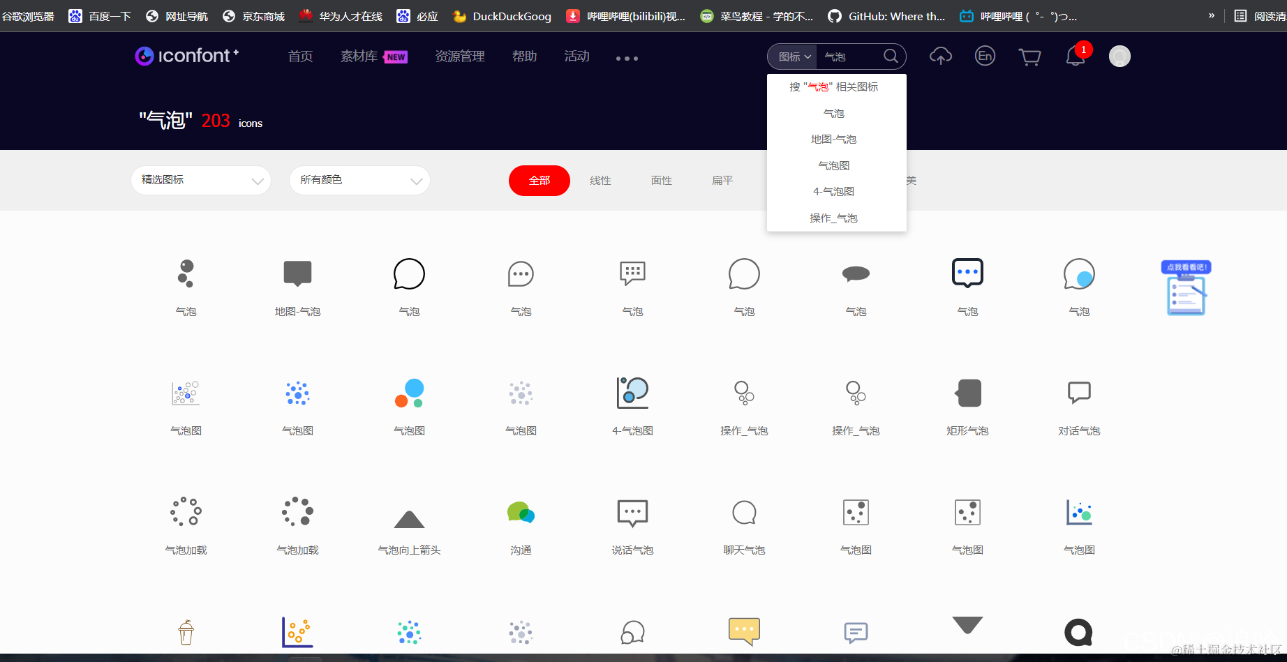This screenshot has width=1287, height=662.
Task: Expand the 图标 search category selector
Action: (792, 57)
